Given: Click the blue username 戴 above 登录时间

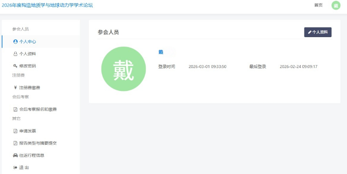Looking at the screenshot, I should 161,52.
